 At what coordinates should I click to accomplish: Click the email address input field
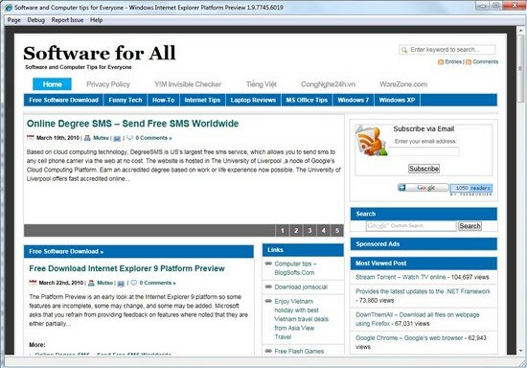424,151
